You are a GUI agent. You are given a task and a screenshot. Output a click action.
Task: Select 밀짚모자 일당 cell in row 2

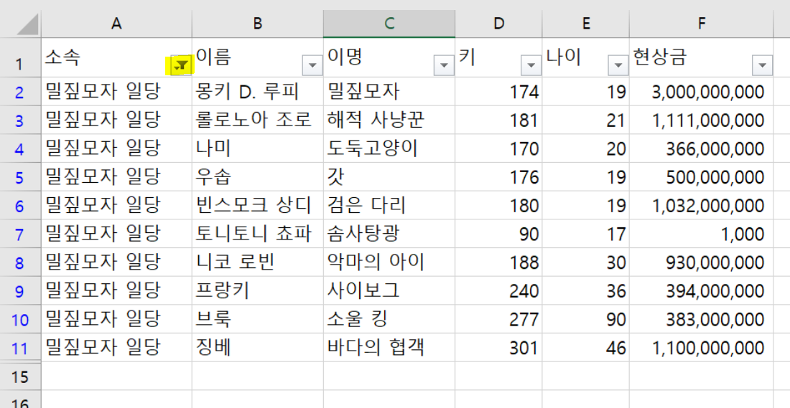pos(116,92)
